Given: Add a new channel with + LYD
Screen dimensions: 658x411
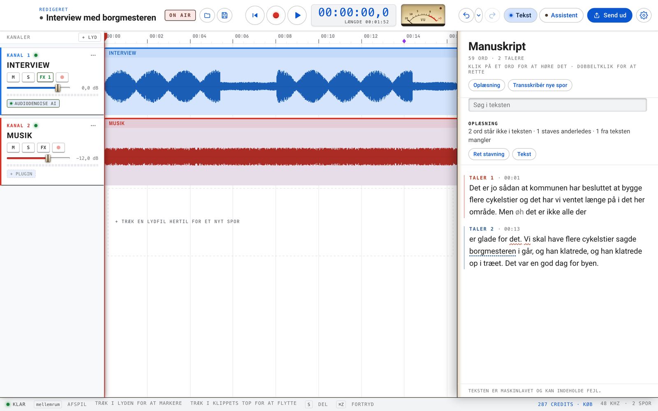Looking at the screenshot, I should click(x=90, y=37).
